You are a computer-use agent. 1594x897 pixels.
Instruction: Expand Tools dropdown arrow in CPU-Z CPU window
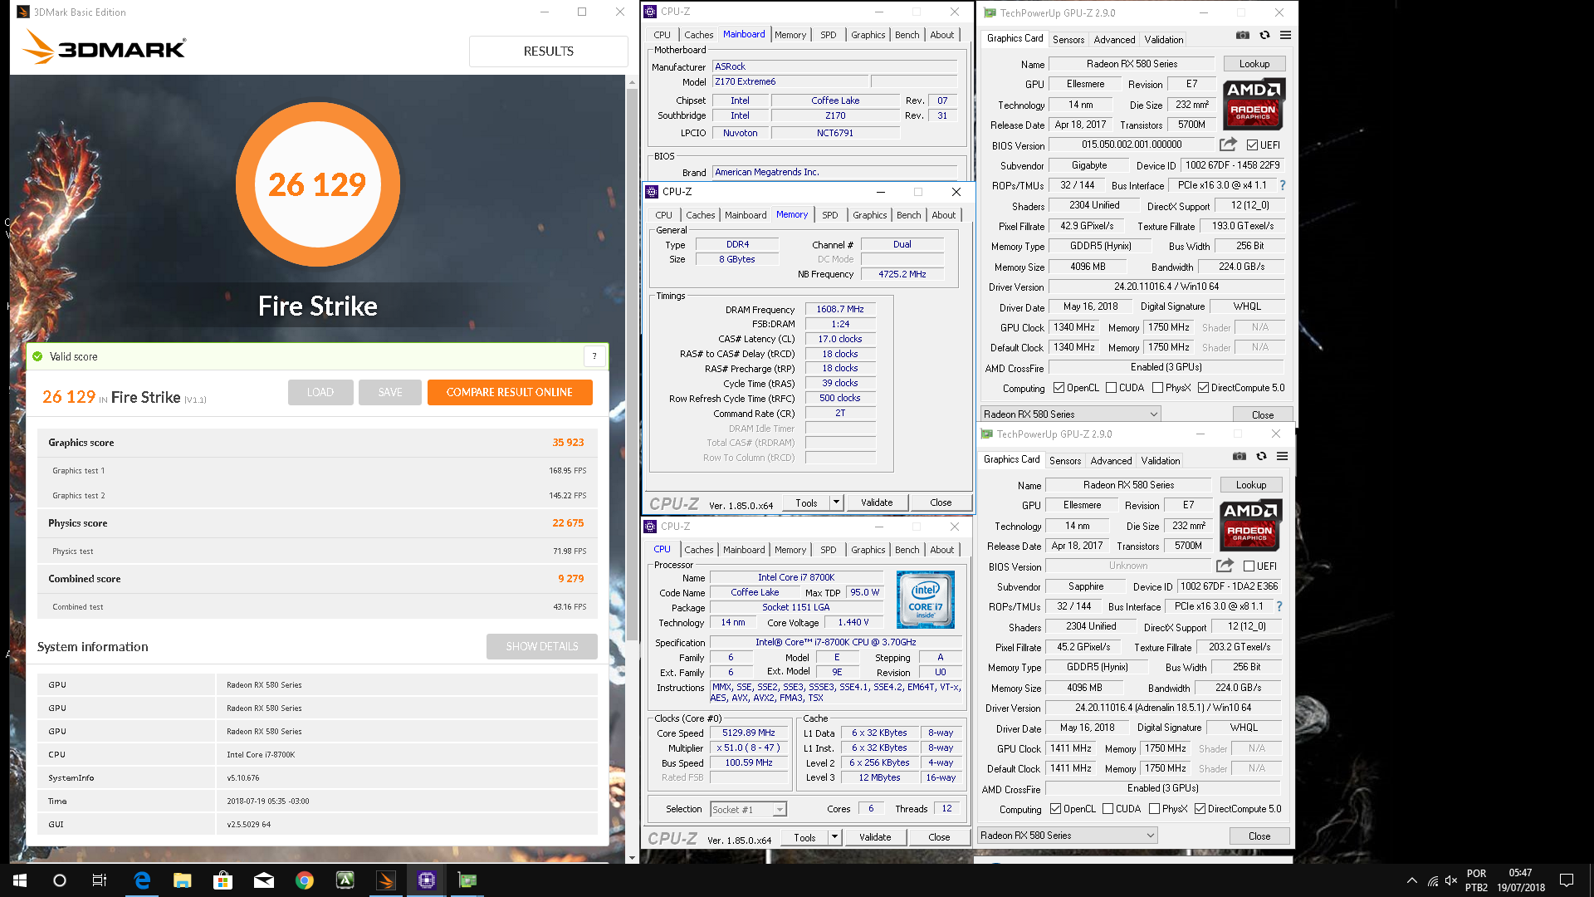click(834, 837)
